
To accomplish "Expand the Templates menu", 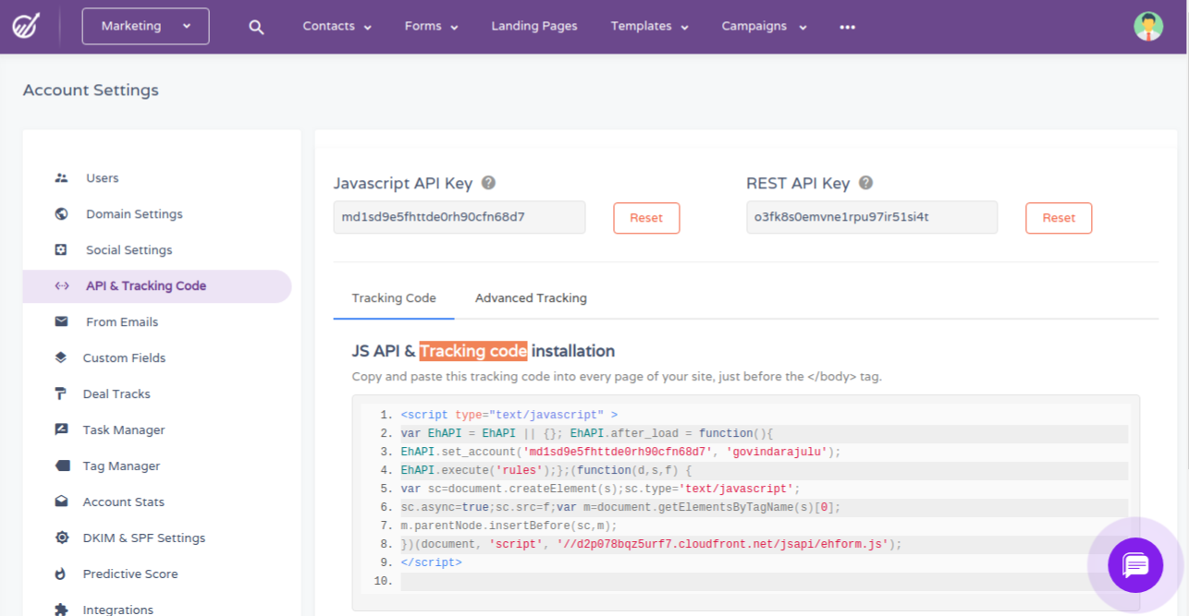I will (650, 27).
